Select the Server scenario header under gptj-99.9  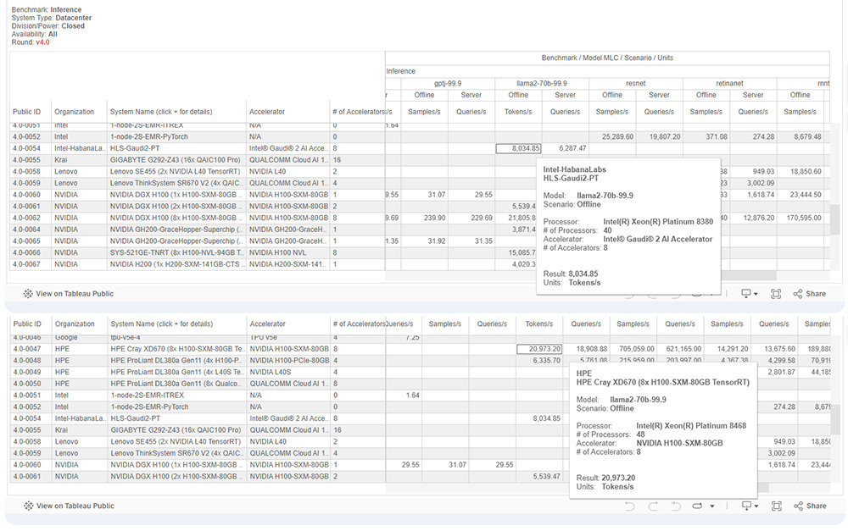coord(471,94)
